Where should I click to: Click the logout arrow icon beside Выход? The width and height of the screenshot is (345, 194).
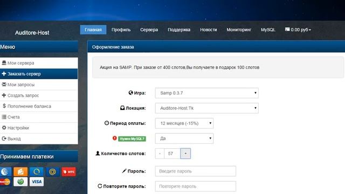pos(4,138)
